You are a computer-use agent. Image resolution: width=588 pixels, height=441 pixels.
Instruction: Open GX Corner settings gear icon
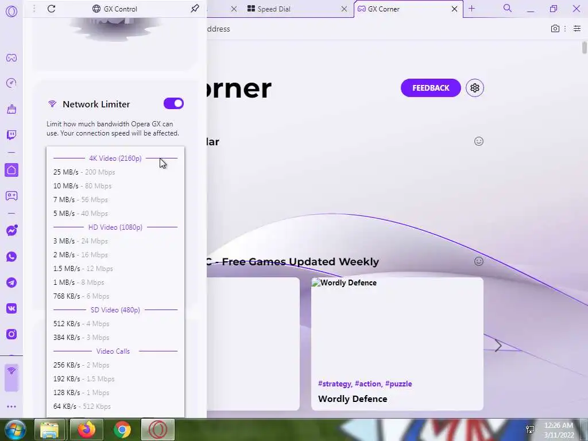475,88
